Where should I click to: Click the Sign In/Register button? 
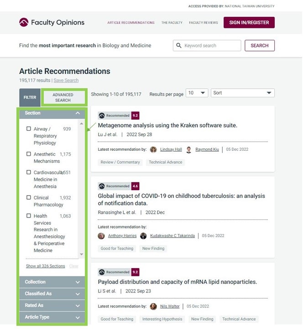point(249,22)
